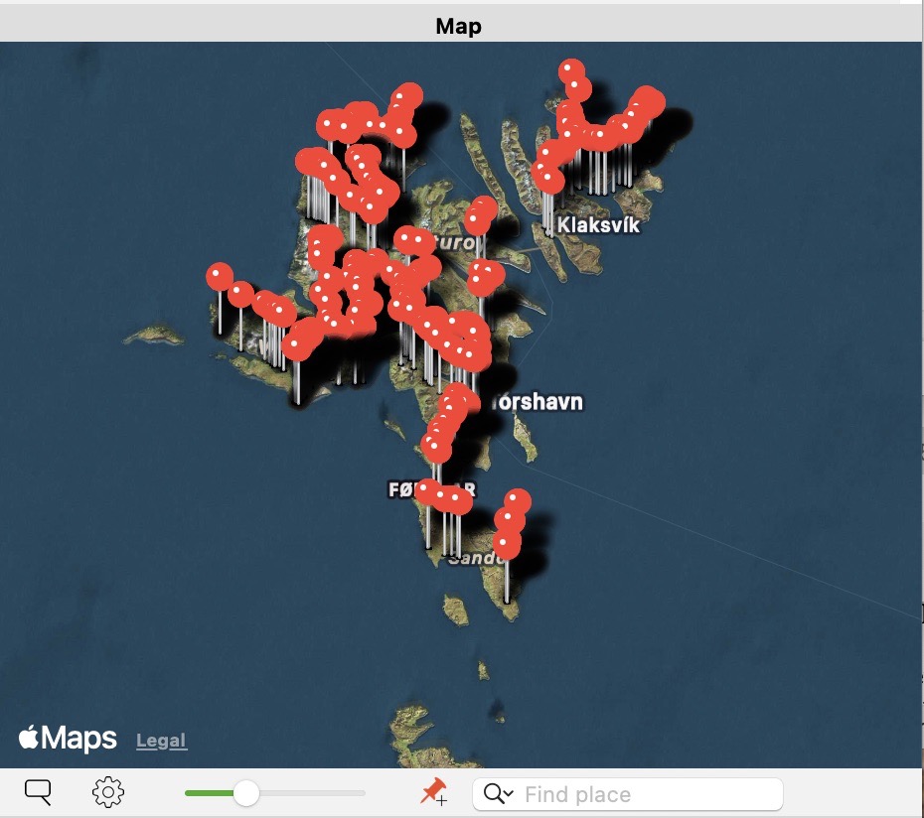Select the plus sign beside the red pin
Screen dimensions: 924x818
click(442, 800)
